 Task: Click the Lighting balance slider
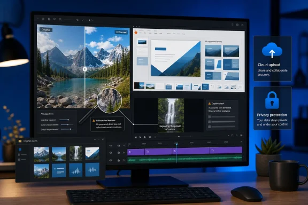(x=64, y=120)
